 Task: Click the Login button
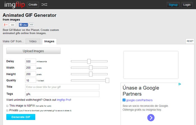click(187, 5)
